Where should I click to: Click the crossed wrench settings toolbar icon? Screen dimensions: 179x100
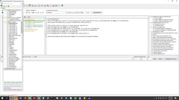coord(48,6)
